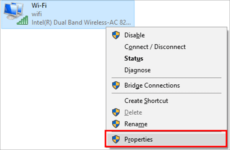Click the shield icon beside Rename
The width and height of the screenshot is (230, 150).
pos(116,124)
